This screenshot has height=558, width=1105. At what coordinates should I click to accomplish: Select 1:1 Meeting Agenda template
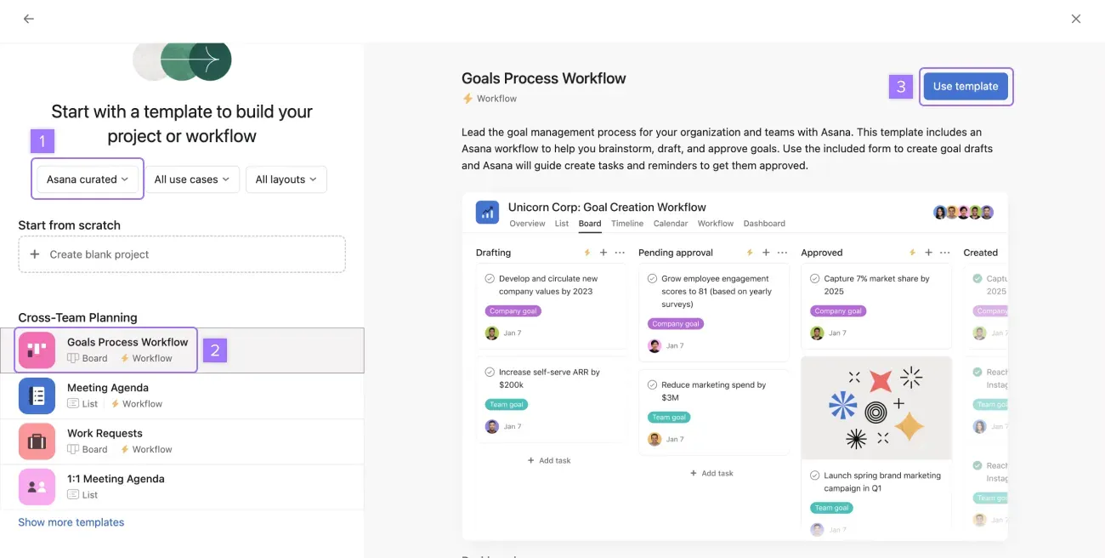point(182,487)
